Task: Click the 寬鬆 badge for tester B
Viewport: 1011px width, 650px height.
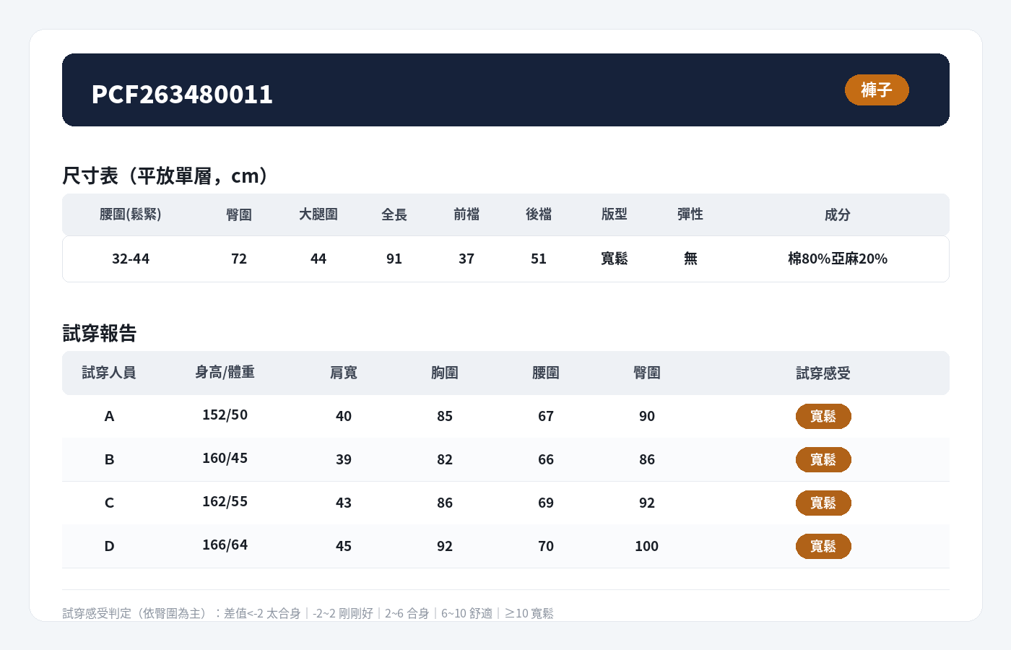Action: [823, 460]
